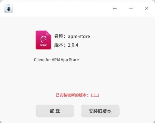Open the hamburger menu in the title bar
155x123 pixels.
coord(114,9)
